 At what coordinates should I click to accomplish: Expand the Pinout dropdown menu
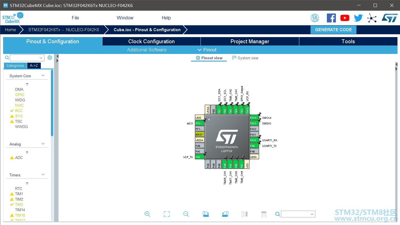click(x=207, y=50)
